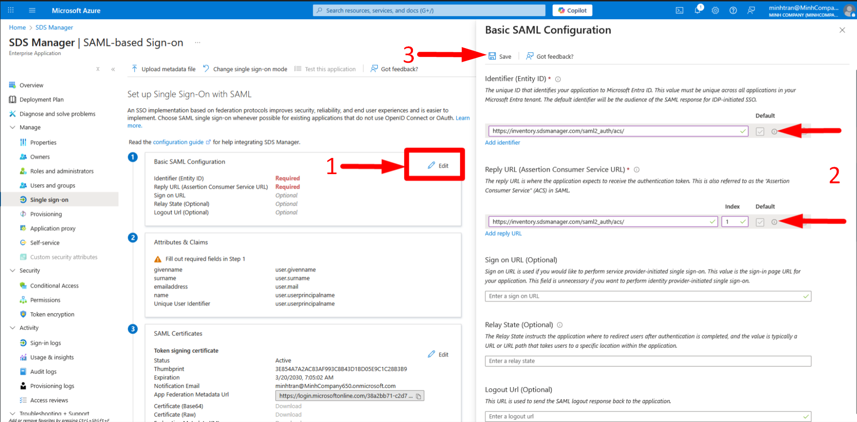Click the Provisioning icon in the sidebar

click(x=23, y=214)
